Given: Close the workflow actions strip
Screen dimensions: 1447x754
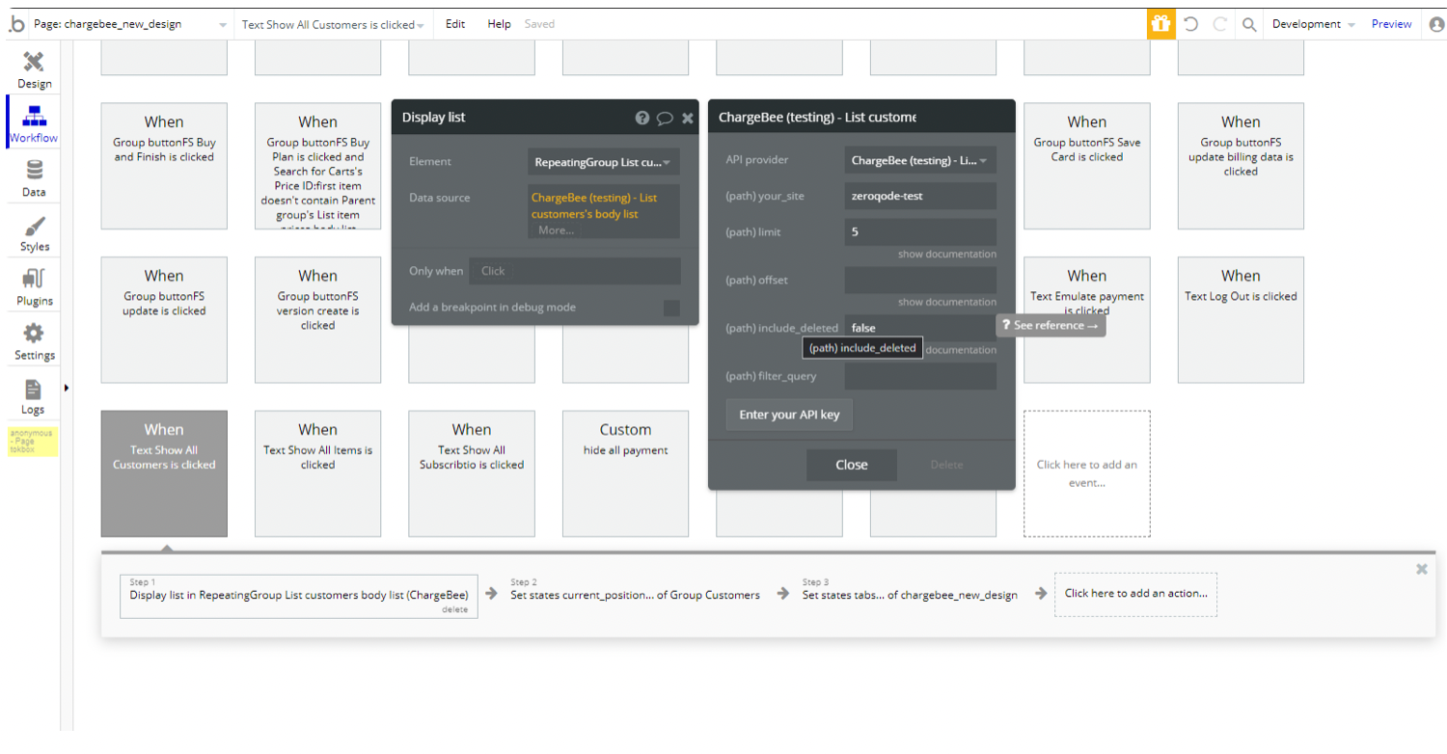Looking at the screenshot, I should coord(1421,569).
